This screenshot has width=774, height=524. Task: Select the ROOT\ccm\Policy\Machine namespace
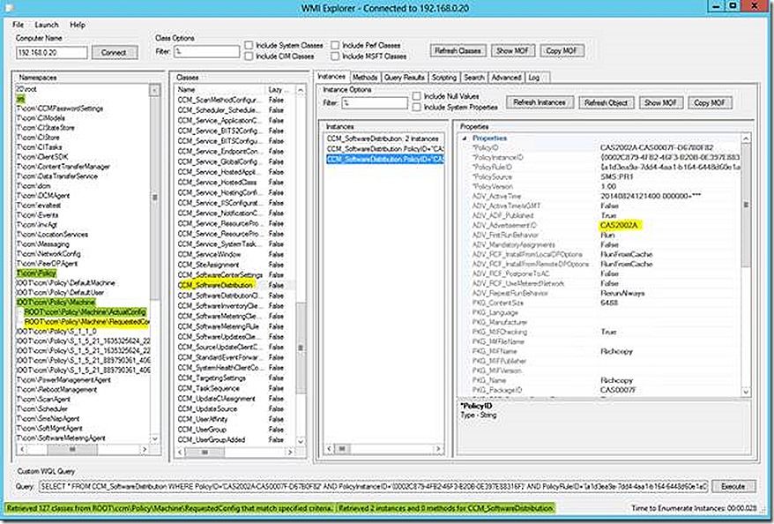(x=56, y=303)
